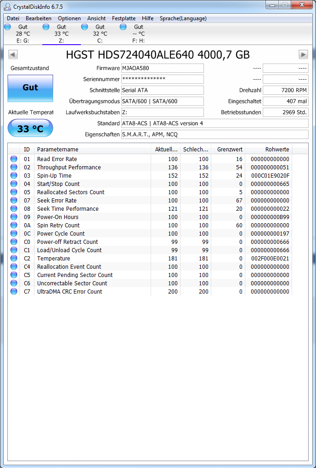Click the Schnittstelle field Serial ATA
Image resolution: width=316 pixels, height=468 pixels.
tap(162, 90)
